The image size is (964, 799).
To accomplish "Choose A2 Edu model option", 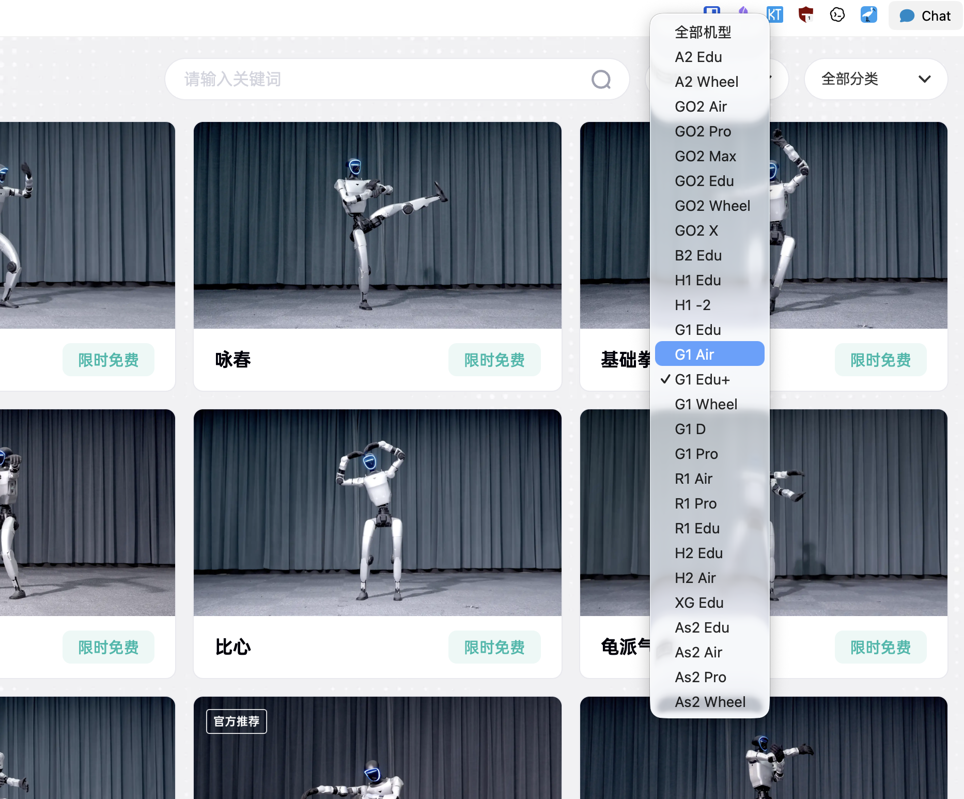I will point(709,57).
